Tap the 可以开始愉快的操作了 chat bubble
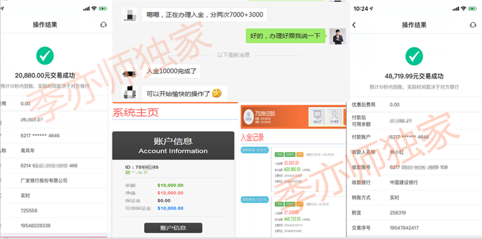Viewport: 482px width, 239px height. [x=184, y=93]
